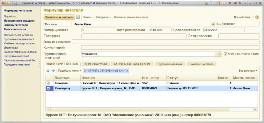
Task: Open the calculator from the title bar
Action: click(x=217, y=3)
